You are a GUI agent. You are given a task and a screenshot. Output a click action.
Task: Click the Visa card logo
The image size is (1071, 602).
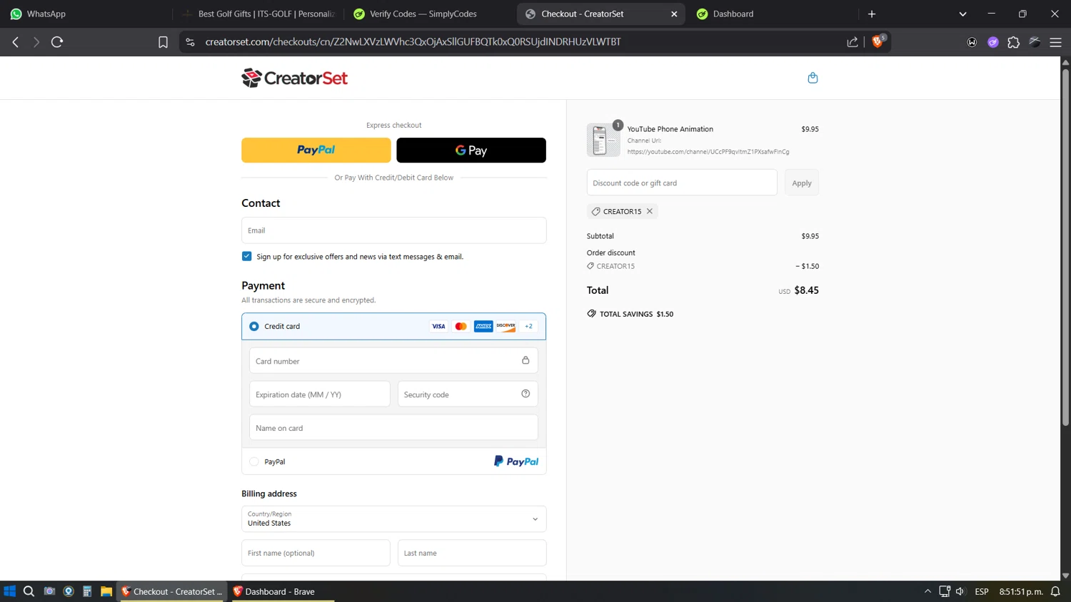(x=438, y=326)
